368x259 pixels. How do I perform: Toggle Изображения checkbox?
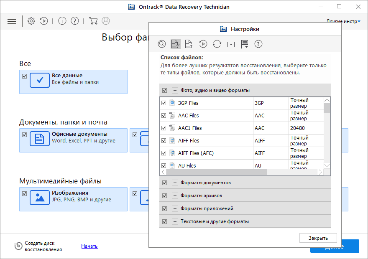24,193
